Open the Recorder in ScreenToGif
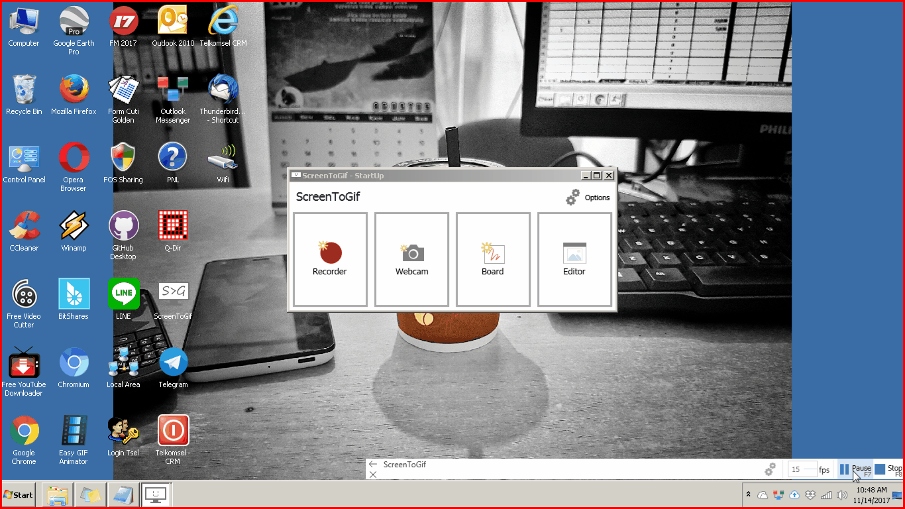Viewport: 905px width, 509px height. click(x=330, y=260)
